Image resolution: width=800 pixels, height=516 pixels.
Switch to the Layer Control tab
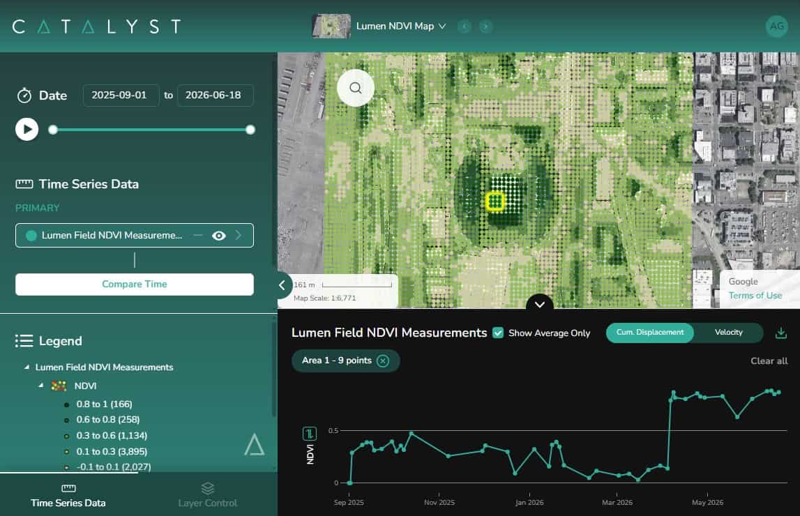coord(208,494)
